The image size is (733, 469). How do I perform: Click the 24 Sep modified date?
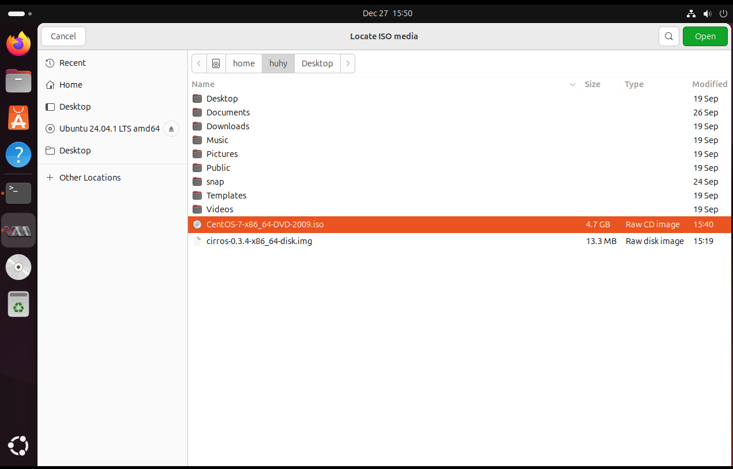705,182
